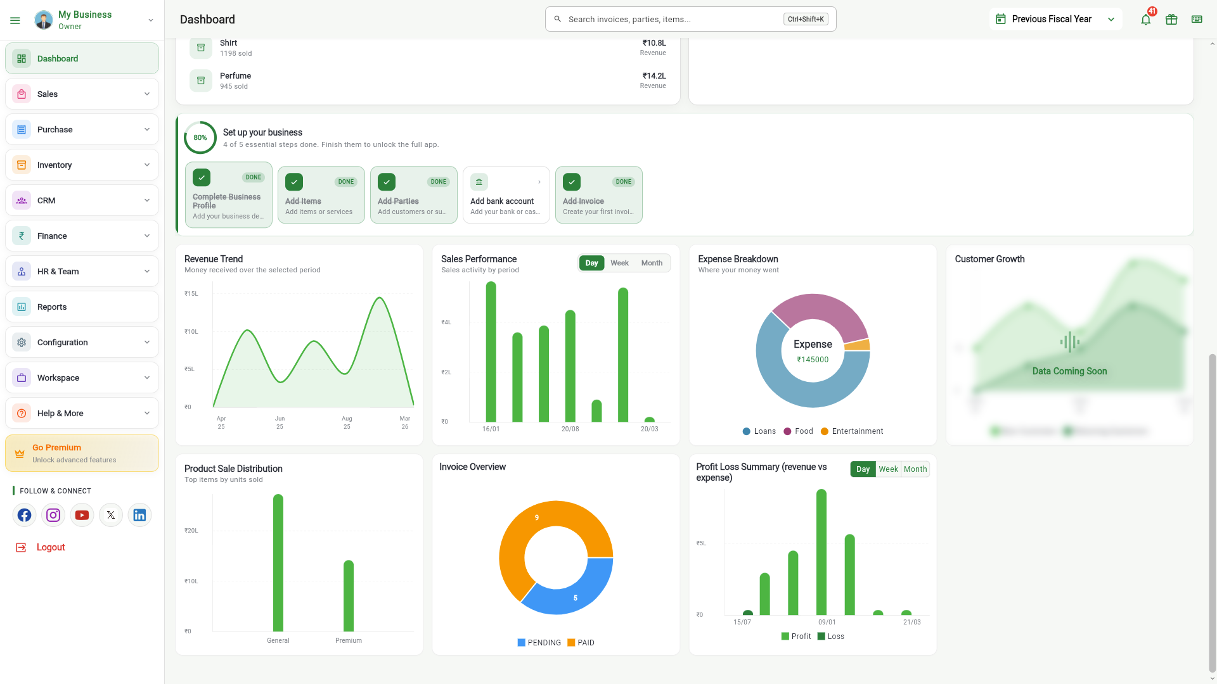
Task: Click the bank icon on Add bank account
Action: pos(479,182)
